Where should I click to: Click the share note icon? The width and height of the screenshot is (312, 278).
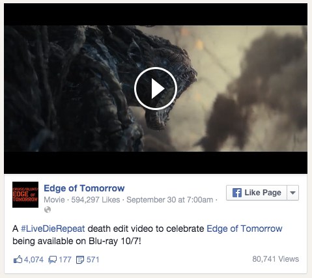pos(80,260)
